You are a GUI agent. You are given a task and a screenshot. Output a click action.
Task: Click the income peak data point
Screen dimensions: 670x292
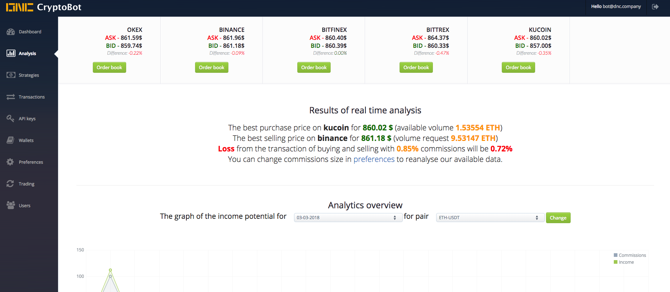(x=110, y=270)
